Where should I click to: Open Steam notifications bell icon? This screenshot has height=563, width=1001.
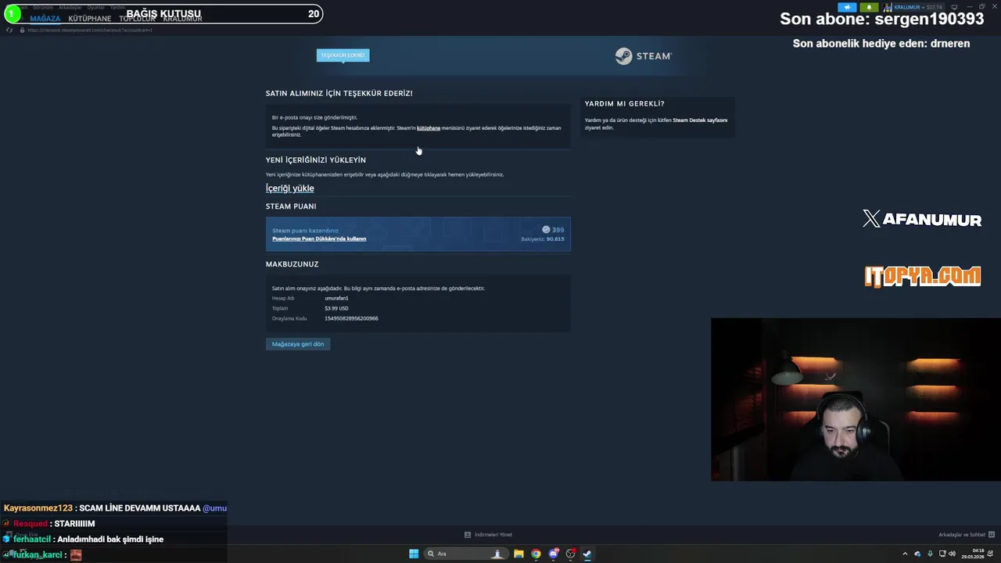point(869,7)
